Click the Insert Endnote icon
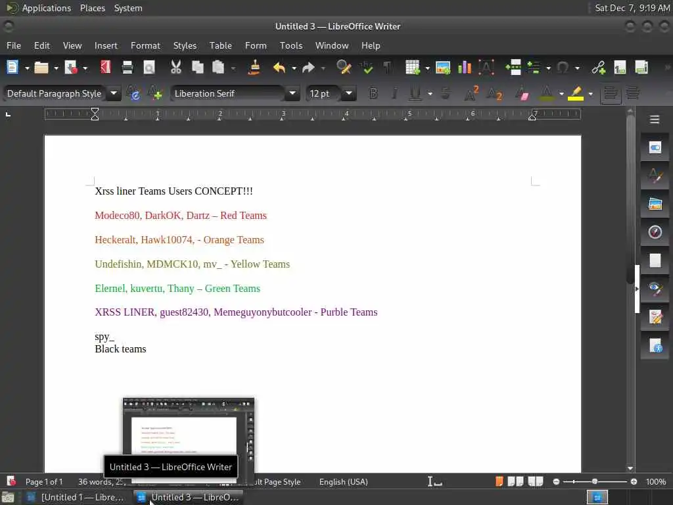This screenshot has height=505, width=673. point(641,68)
